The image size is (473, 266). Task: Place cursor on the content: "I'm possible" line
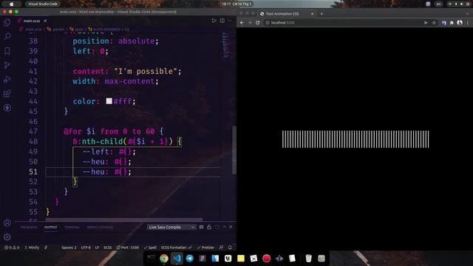click(x=126, y=71)
